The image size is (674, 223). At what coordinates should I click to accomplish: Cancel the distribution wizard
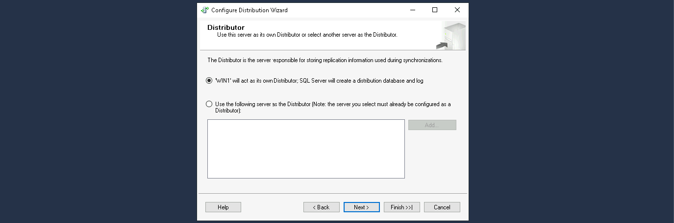tap(442, 207)
